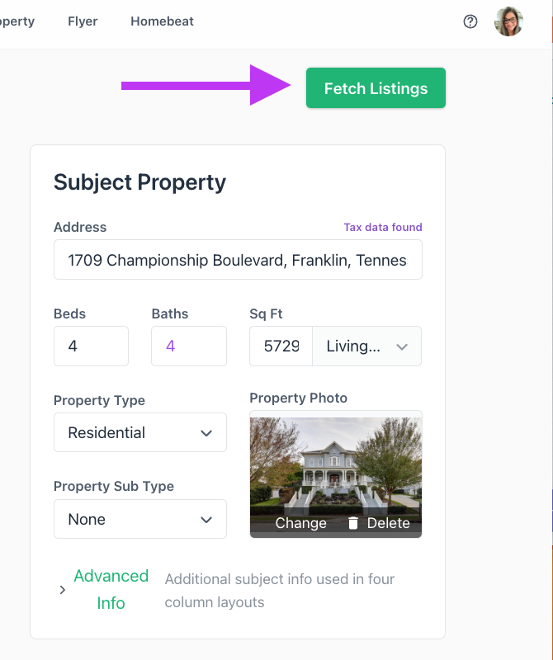Screen dimensions: 553x660
Task: Click the property photo thumbnail of the house
Action: 335,462
